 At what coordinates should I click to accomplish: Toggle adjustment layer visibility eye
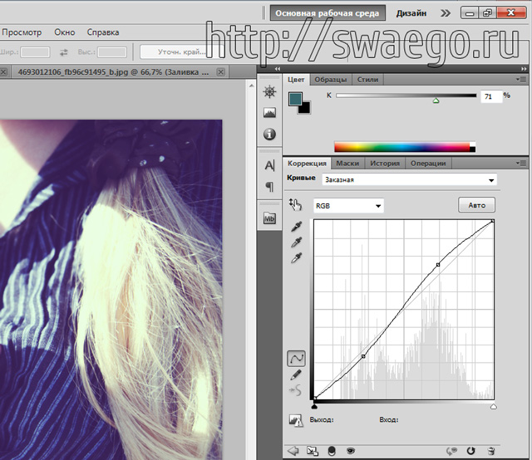(351, 451)
